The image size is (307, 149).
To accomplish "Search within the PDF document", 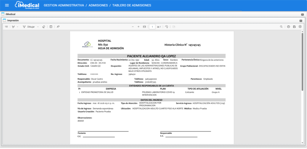I will coord(281,27).
